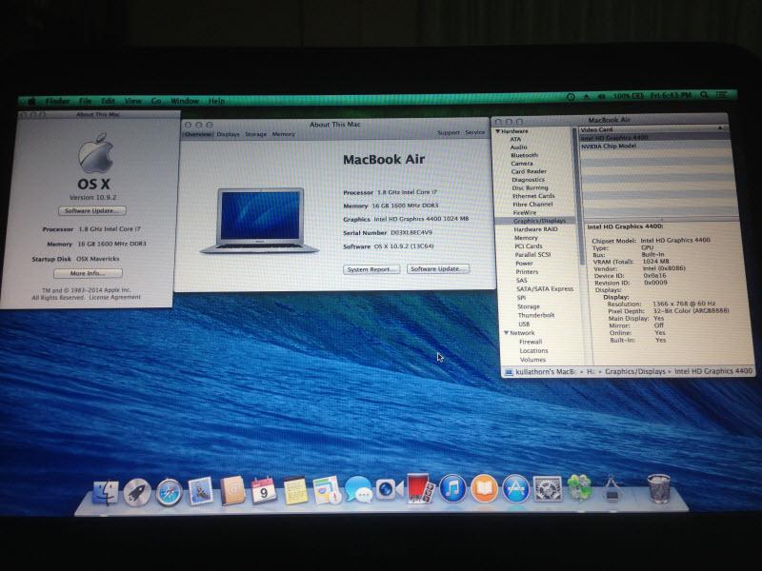Switch to the Storage tab
Image resolution: width=762 pixels, height=571 pixels.
click(x=255, y=134)
